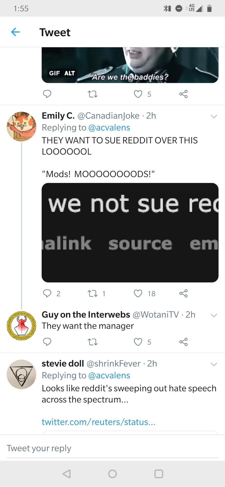This screenshot has height=487, width=225.
Task: Retweet Emily C.'s tweet
Action: tap(93, 293)
